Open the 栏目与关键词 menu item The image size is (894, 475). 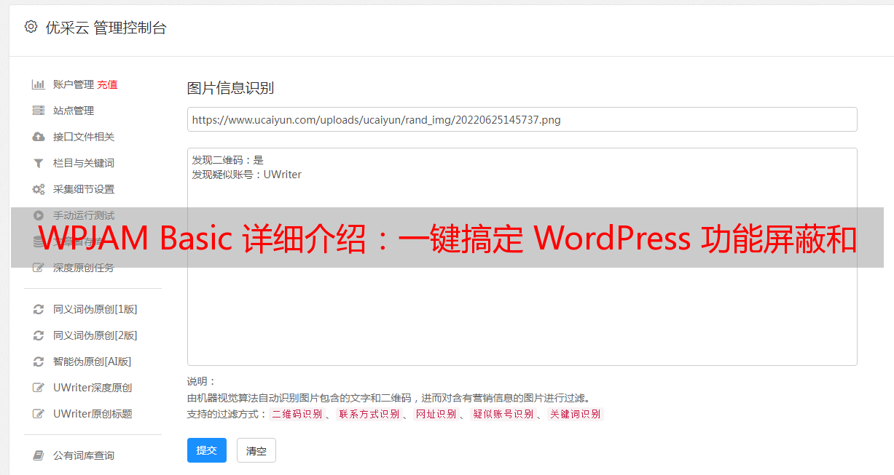(x=84, y=163)
